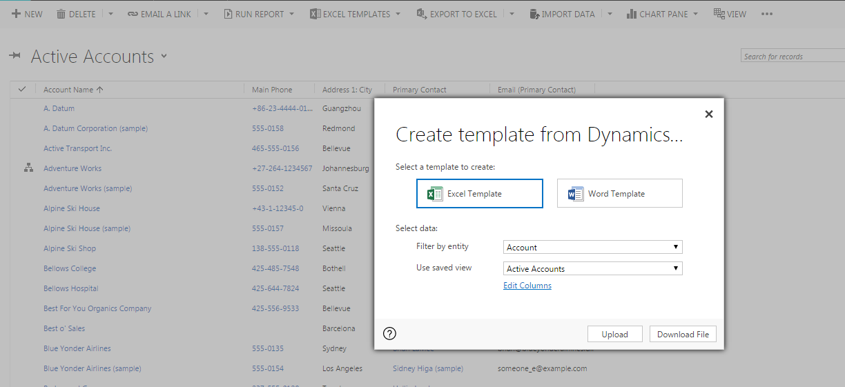
Task: Click the Excel logo in Excel Template
Action: (435, 194)
